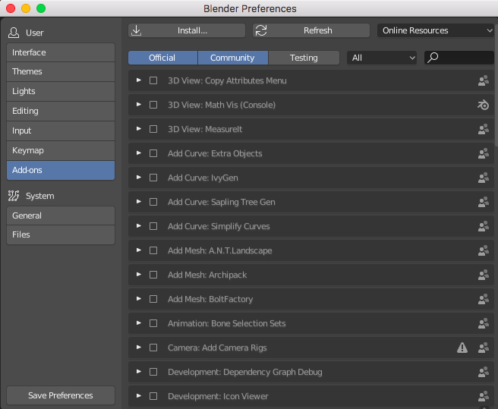Select the Add-ons section
This screenshot has height=409, width=498.
pyautogui.click(x=61, y=170)
